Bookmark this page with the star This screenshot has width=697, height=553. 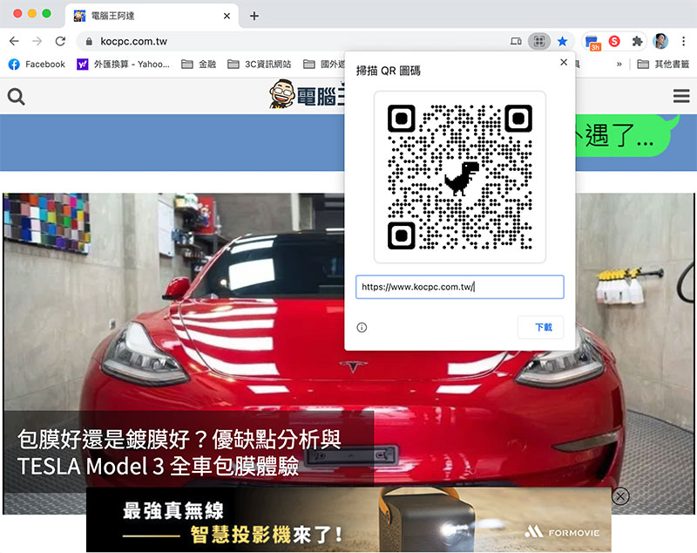562,41
